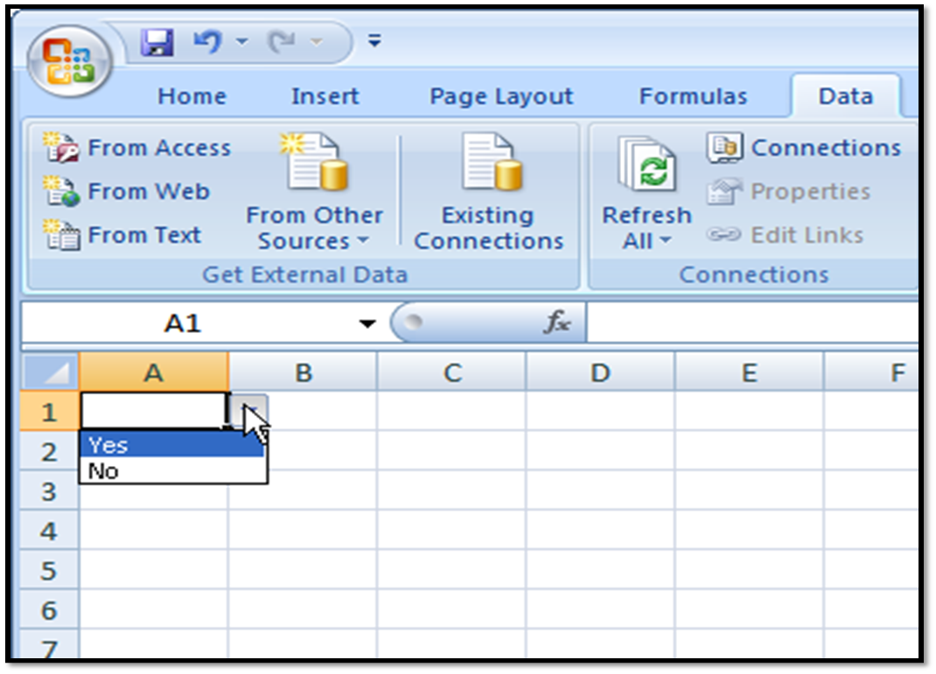Switch to the Page Layout tab
This screenshot has width=936, height=674.
[x=499, y=96]
